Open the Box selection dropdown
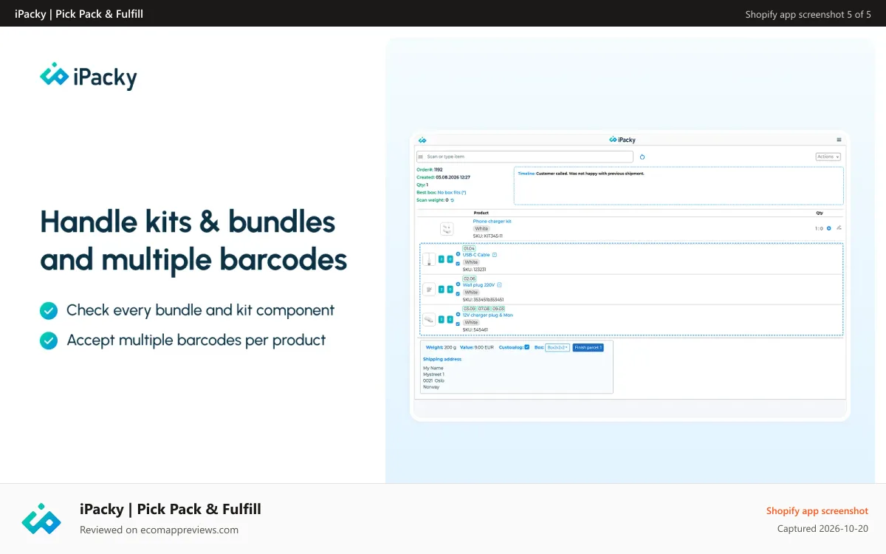This screenshot has width=886, height=554. (557, 347)
